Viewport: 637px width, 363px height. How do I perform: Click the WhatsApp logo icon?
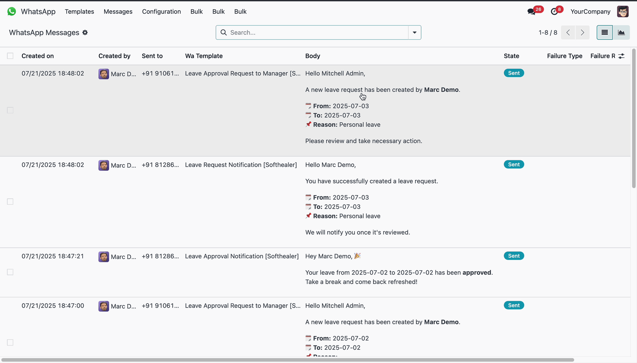[12, 12]
